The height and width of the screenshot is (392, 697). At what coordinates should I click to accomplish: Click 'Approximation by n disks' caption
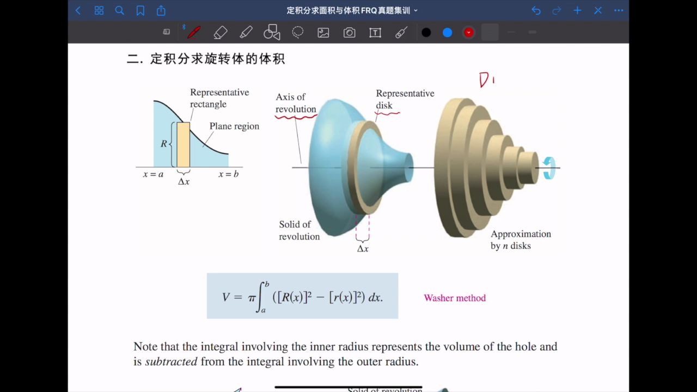coord(521,240)
